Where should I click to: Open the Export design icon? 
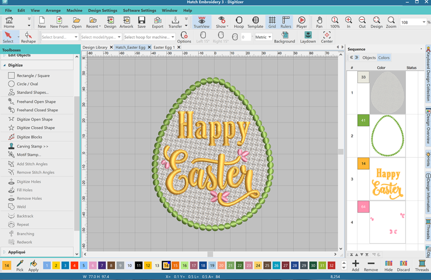(157, 22)
